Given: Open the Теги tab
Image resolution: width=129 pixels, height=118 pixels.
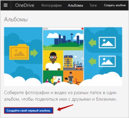Looking at the screenshot, I should point(93,5).
